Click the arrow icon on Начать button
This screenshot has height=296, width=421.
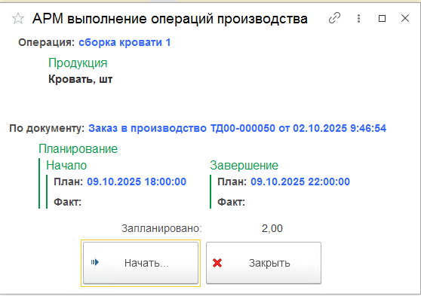pos(95,262)
